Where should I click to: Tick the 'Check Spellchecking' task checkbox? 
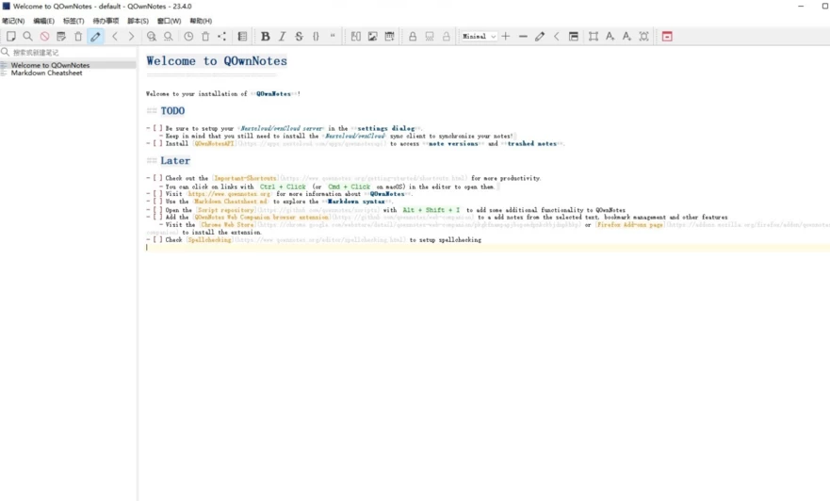click(x=156, y=240)
